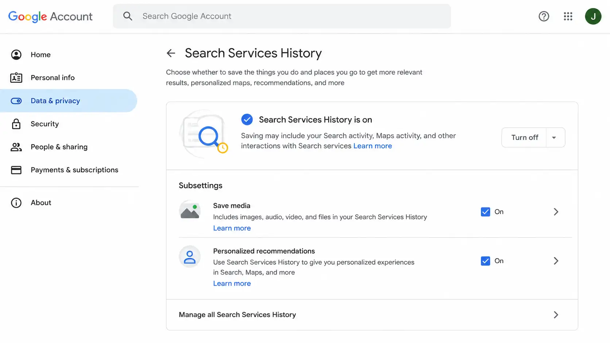Click the Personalized recommendations title
610x343 pixels.
pyautogui.click(x=264, y=251)
